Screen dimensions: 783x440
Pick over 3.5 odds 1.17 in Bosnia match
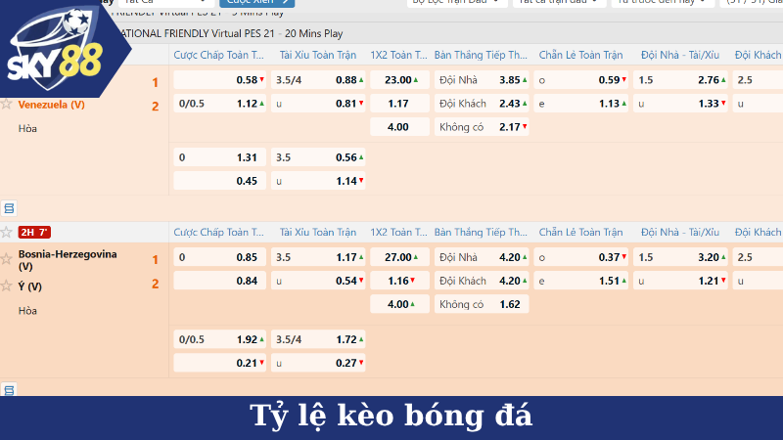318,257
